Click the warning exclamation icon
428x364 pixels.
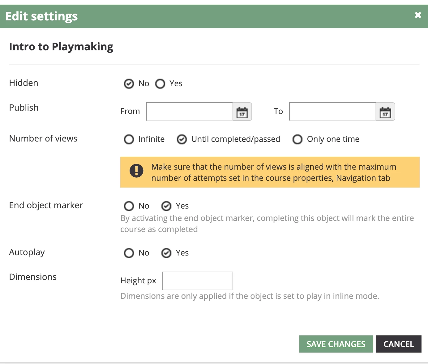point(136,171)
